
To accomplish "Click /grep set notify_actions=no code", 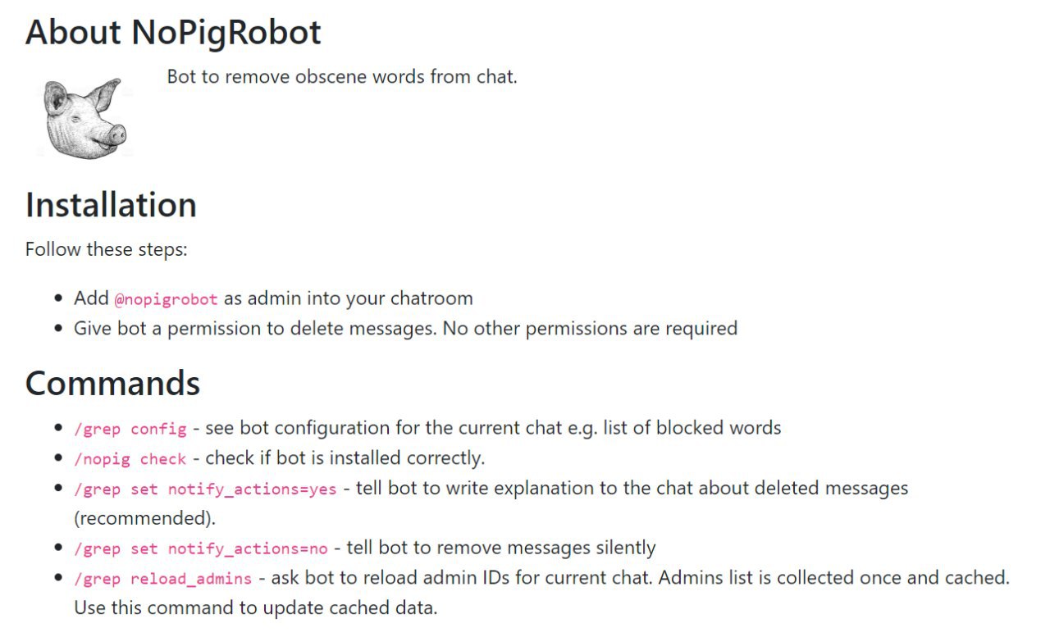I will coord(201,549).
